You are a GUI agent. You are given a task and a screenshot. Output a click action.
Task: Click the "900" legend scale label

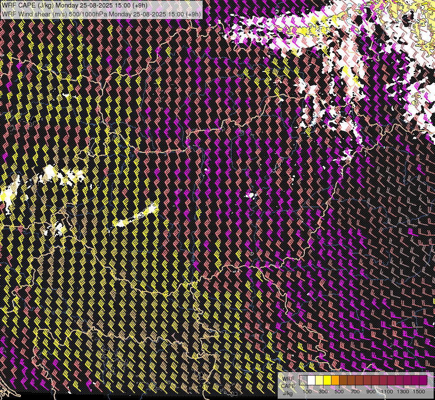(371, 392)
